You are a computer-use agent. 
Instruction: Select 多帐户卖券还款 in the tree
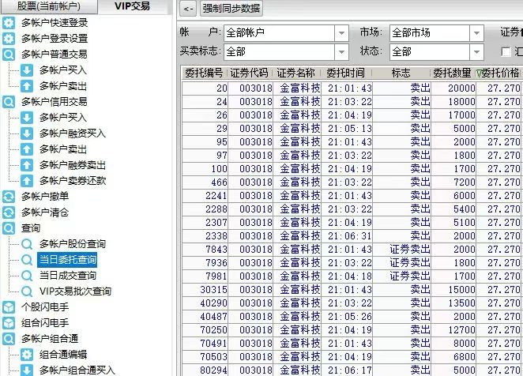(x=73, y=180)
